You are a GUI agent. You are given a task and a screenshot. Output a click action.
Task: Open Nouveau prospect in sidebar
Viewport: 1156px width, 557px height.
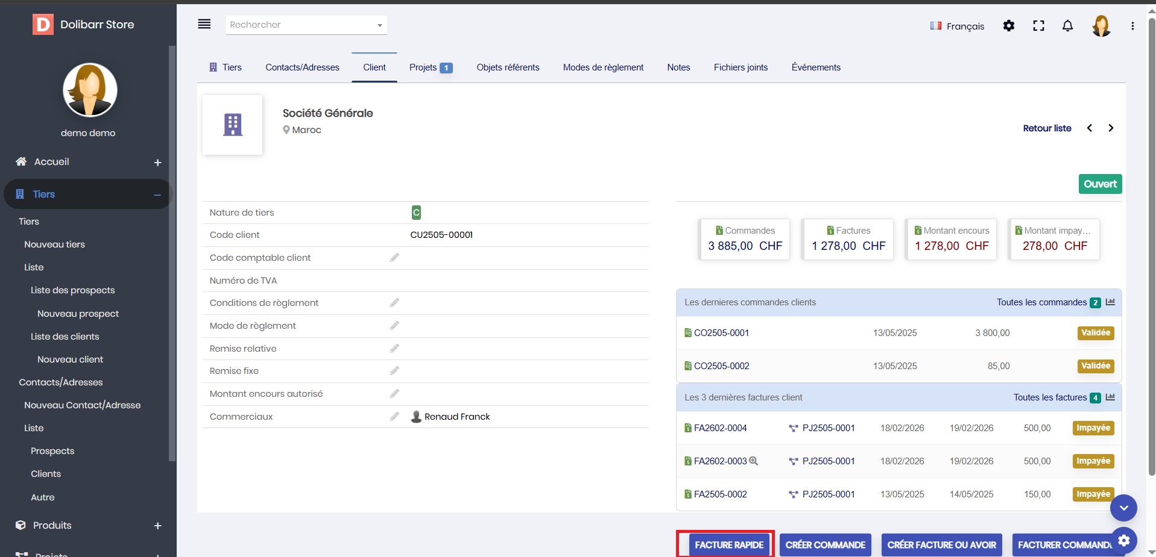tap(78, 314)
